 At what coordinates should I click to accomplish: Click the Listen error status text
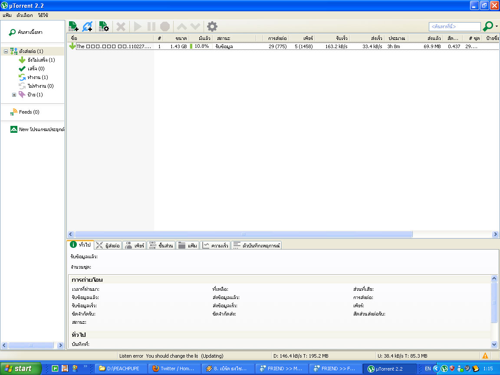(x=158, y=356)
